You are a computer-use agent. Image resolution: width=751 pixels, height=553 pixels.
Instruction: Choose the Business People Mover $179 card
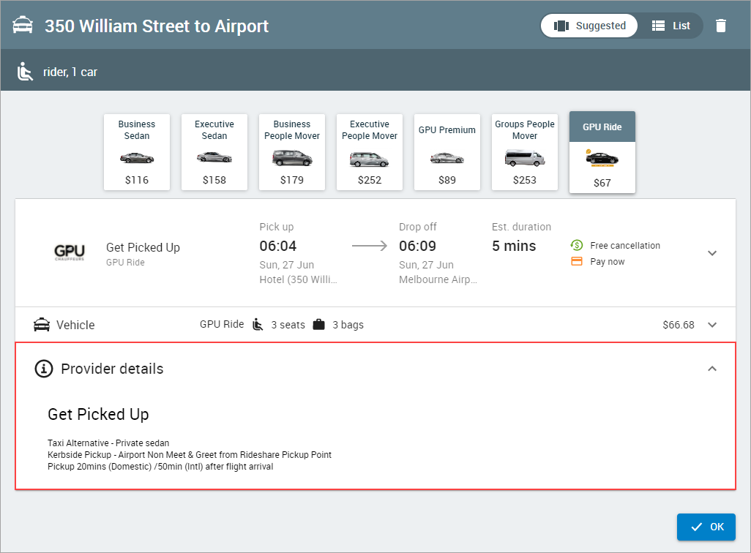(x=292, y=151)
